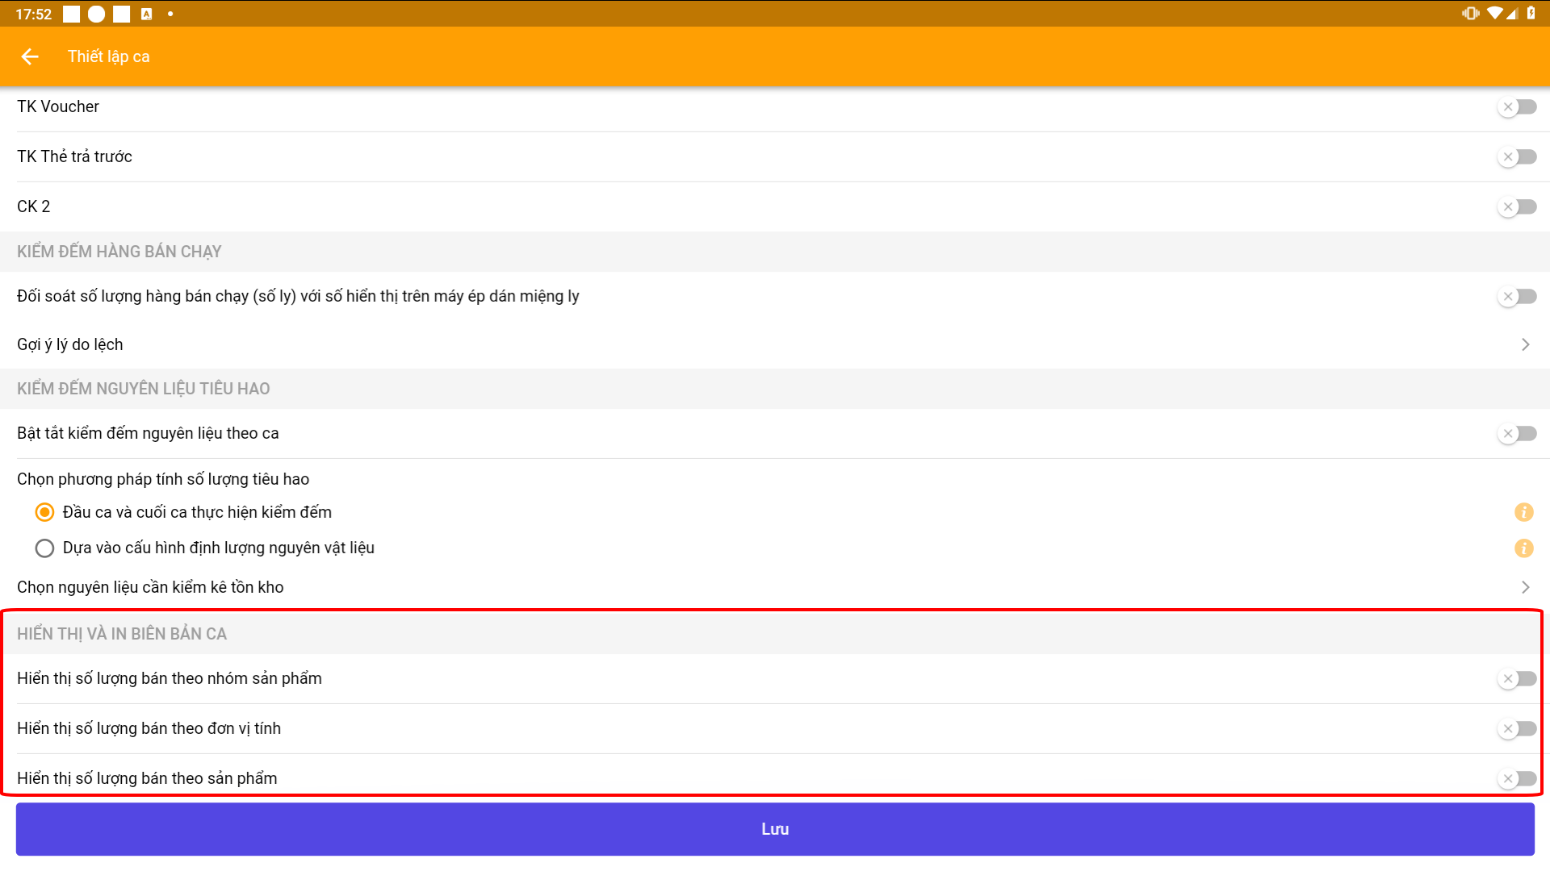This screenshot has width=1550, height=871.
Task: Open 'Chọn nguyên liệu cần kiểm kê tồn kho' chevron
Action: pyautogui.click(x=1525, y=587)
